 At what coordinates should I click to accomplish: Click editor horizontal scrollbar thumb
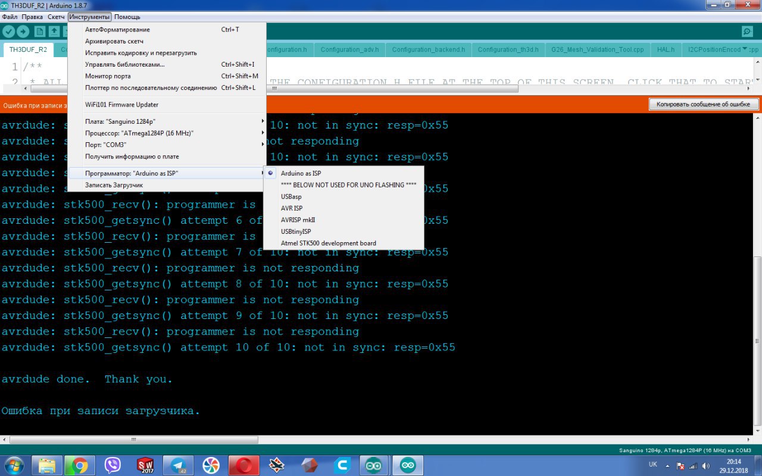pyautogui.click(x=274, y=88)
